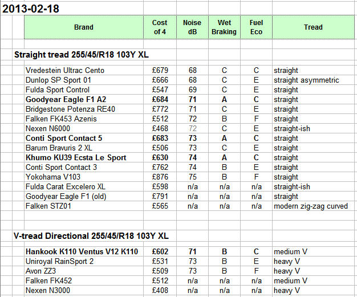Click the 75 noise value cell

pyautogui.click(x=193, y=177)
